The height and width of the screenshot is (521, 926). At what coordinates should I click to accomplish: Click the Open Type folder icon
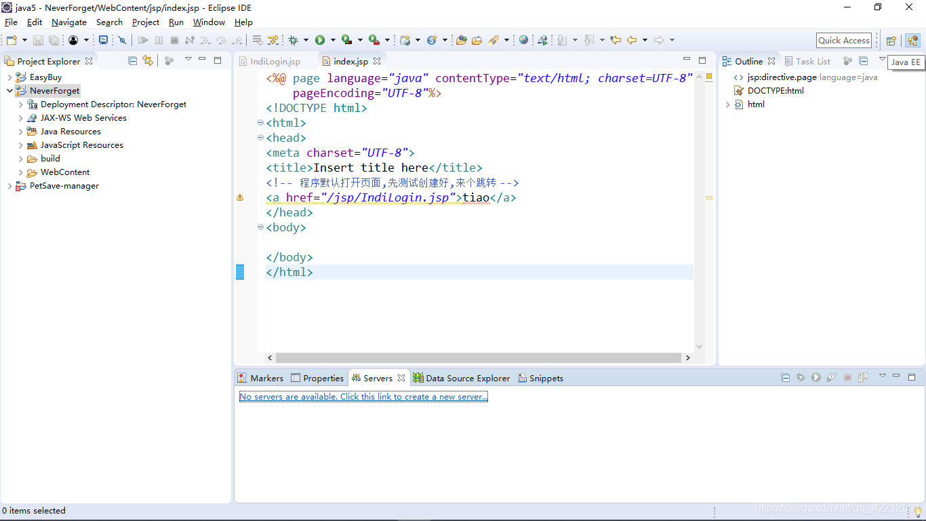click(461, 41)
